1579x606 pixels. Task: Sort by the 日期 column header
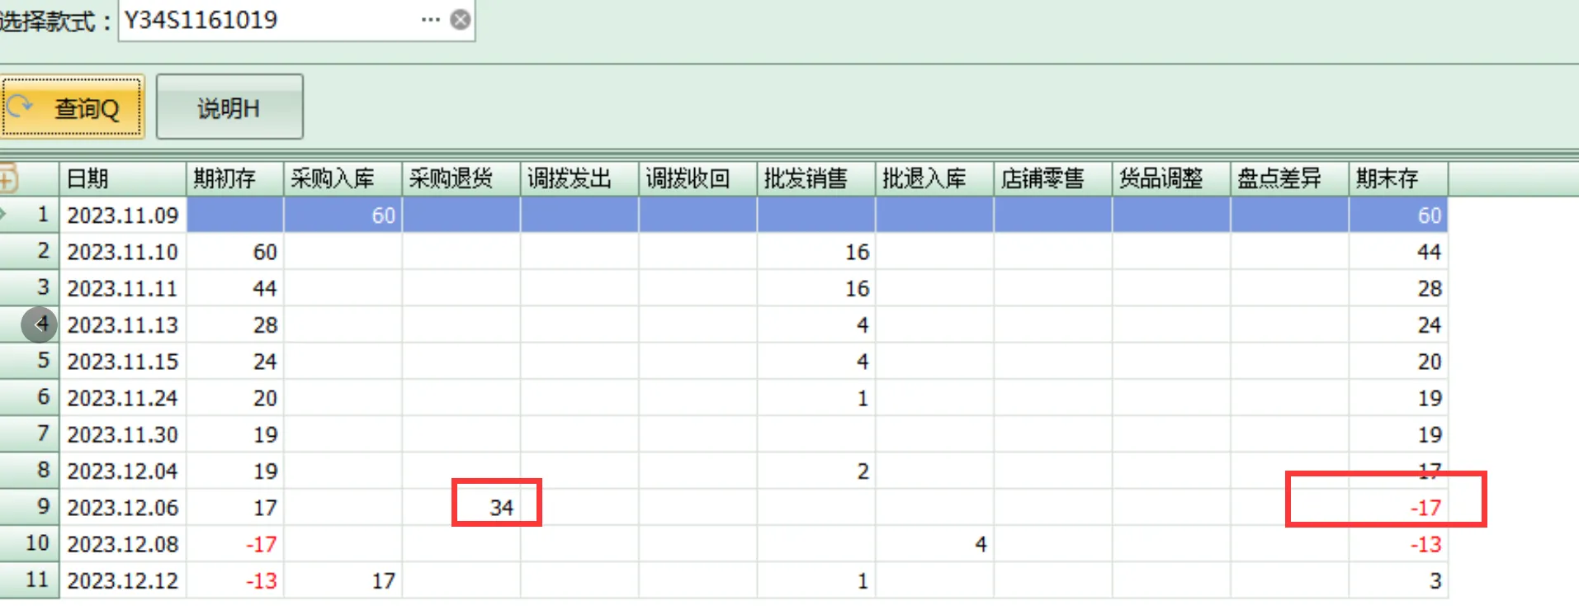coord(122,178)
